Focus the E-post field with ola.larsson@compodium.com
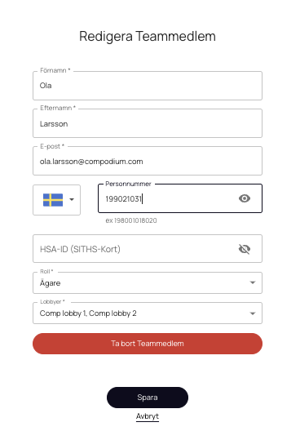 148,161
